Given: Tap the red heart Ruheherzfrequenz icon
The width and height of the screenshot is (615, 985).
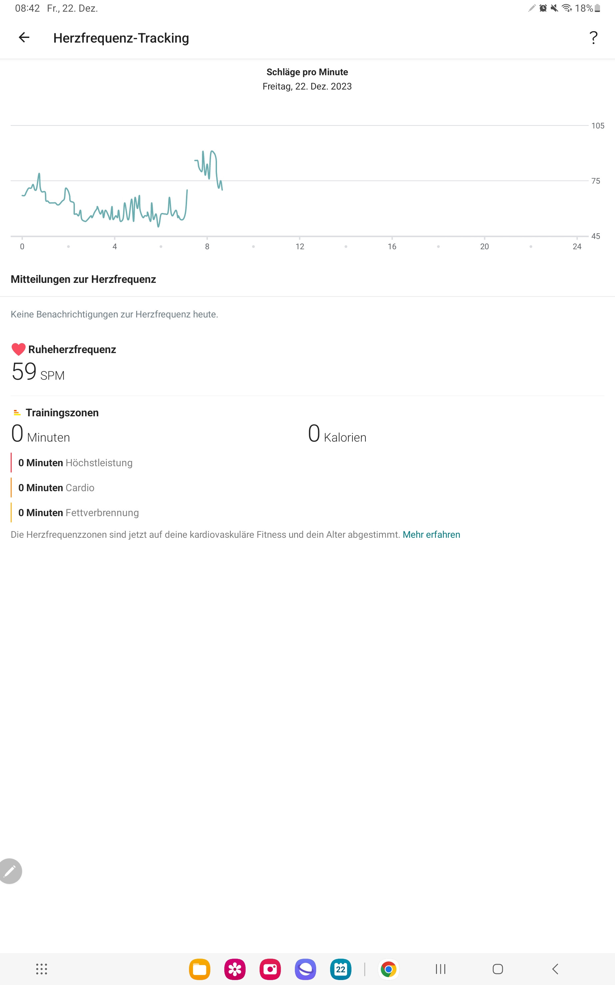Looking at the screenshot, I should tap(18, 349).
